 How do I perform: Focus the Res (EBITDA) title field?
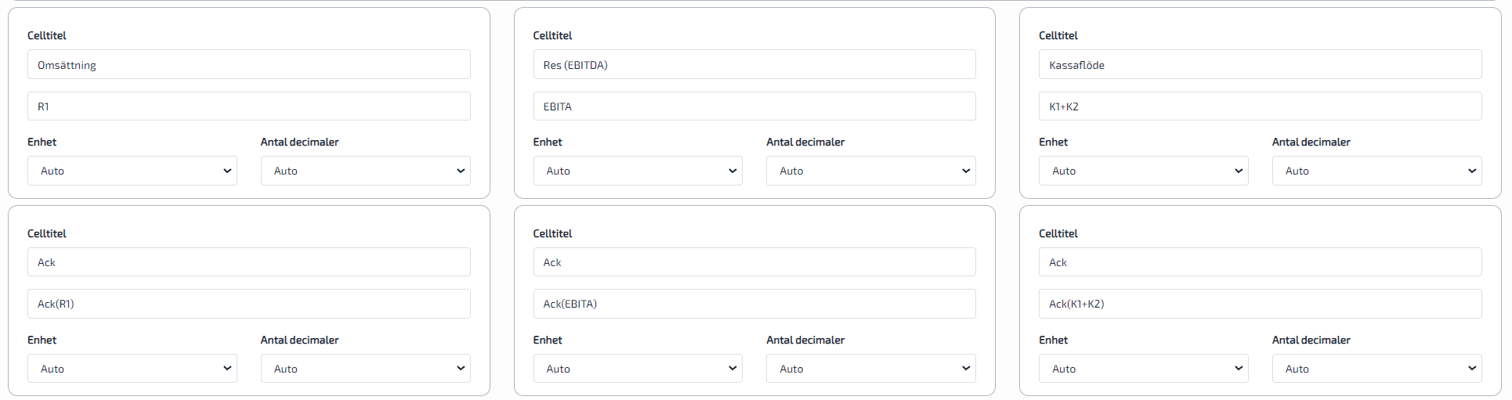[x=754, y=65]
